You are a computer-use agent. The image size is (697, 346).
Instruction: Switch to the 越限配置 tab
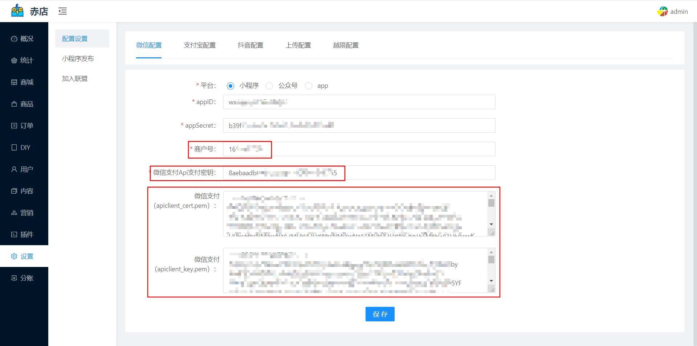click(346, 45)
